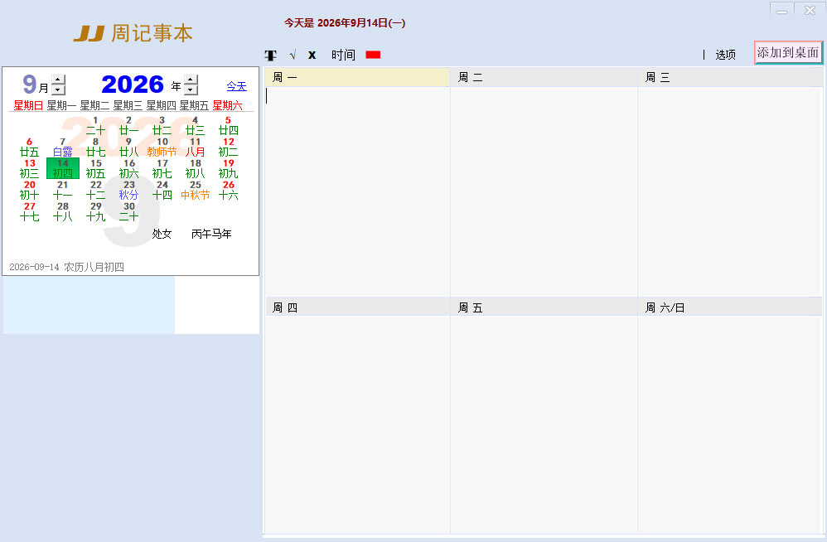
Task: Select the 周一 column header
Action: (357, 78)
